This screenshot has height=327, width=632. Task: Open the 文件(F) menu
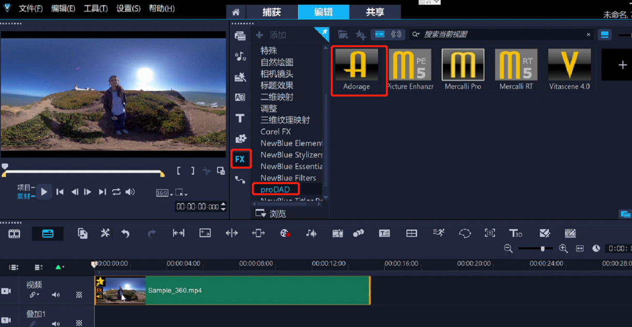coord(30,9)
